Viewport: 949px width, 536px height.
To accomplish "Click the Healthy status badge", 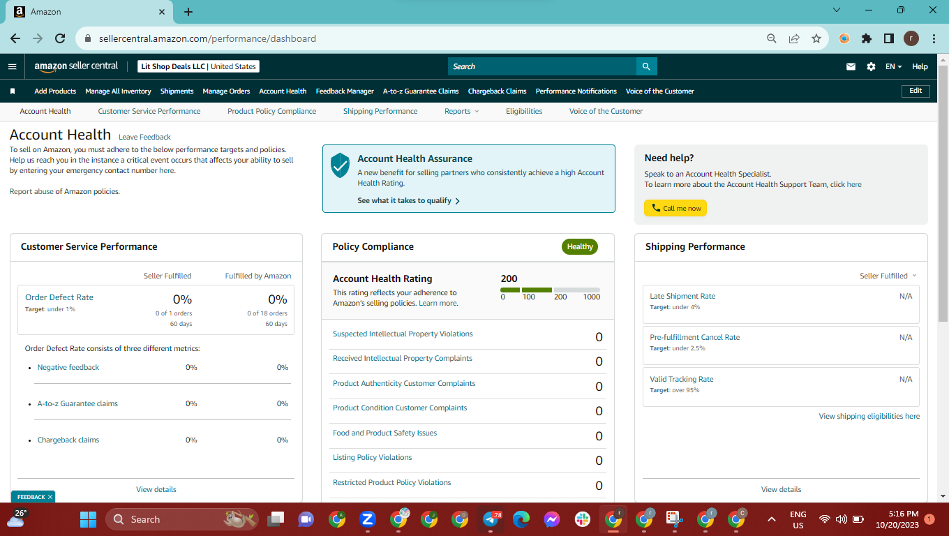I will (580, 246).
